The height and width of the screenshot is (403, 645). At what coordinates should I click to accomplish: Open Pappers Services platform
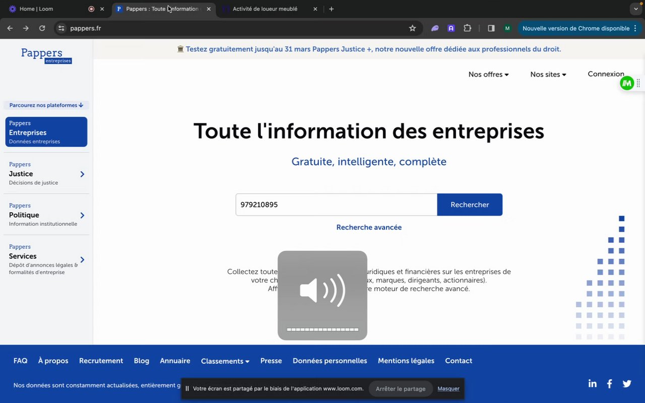click(46, 259)
